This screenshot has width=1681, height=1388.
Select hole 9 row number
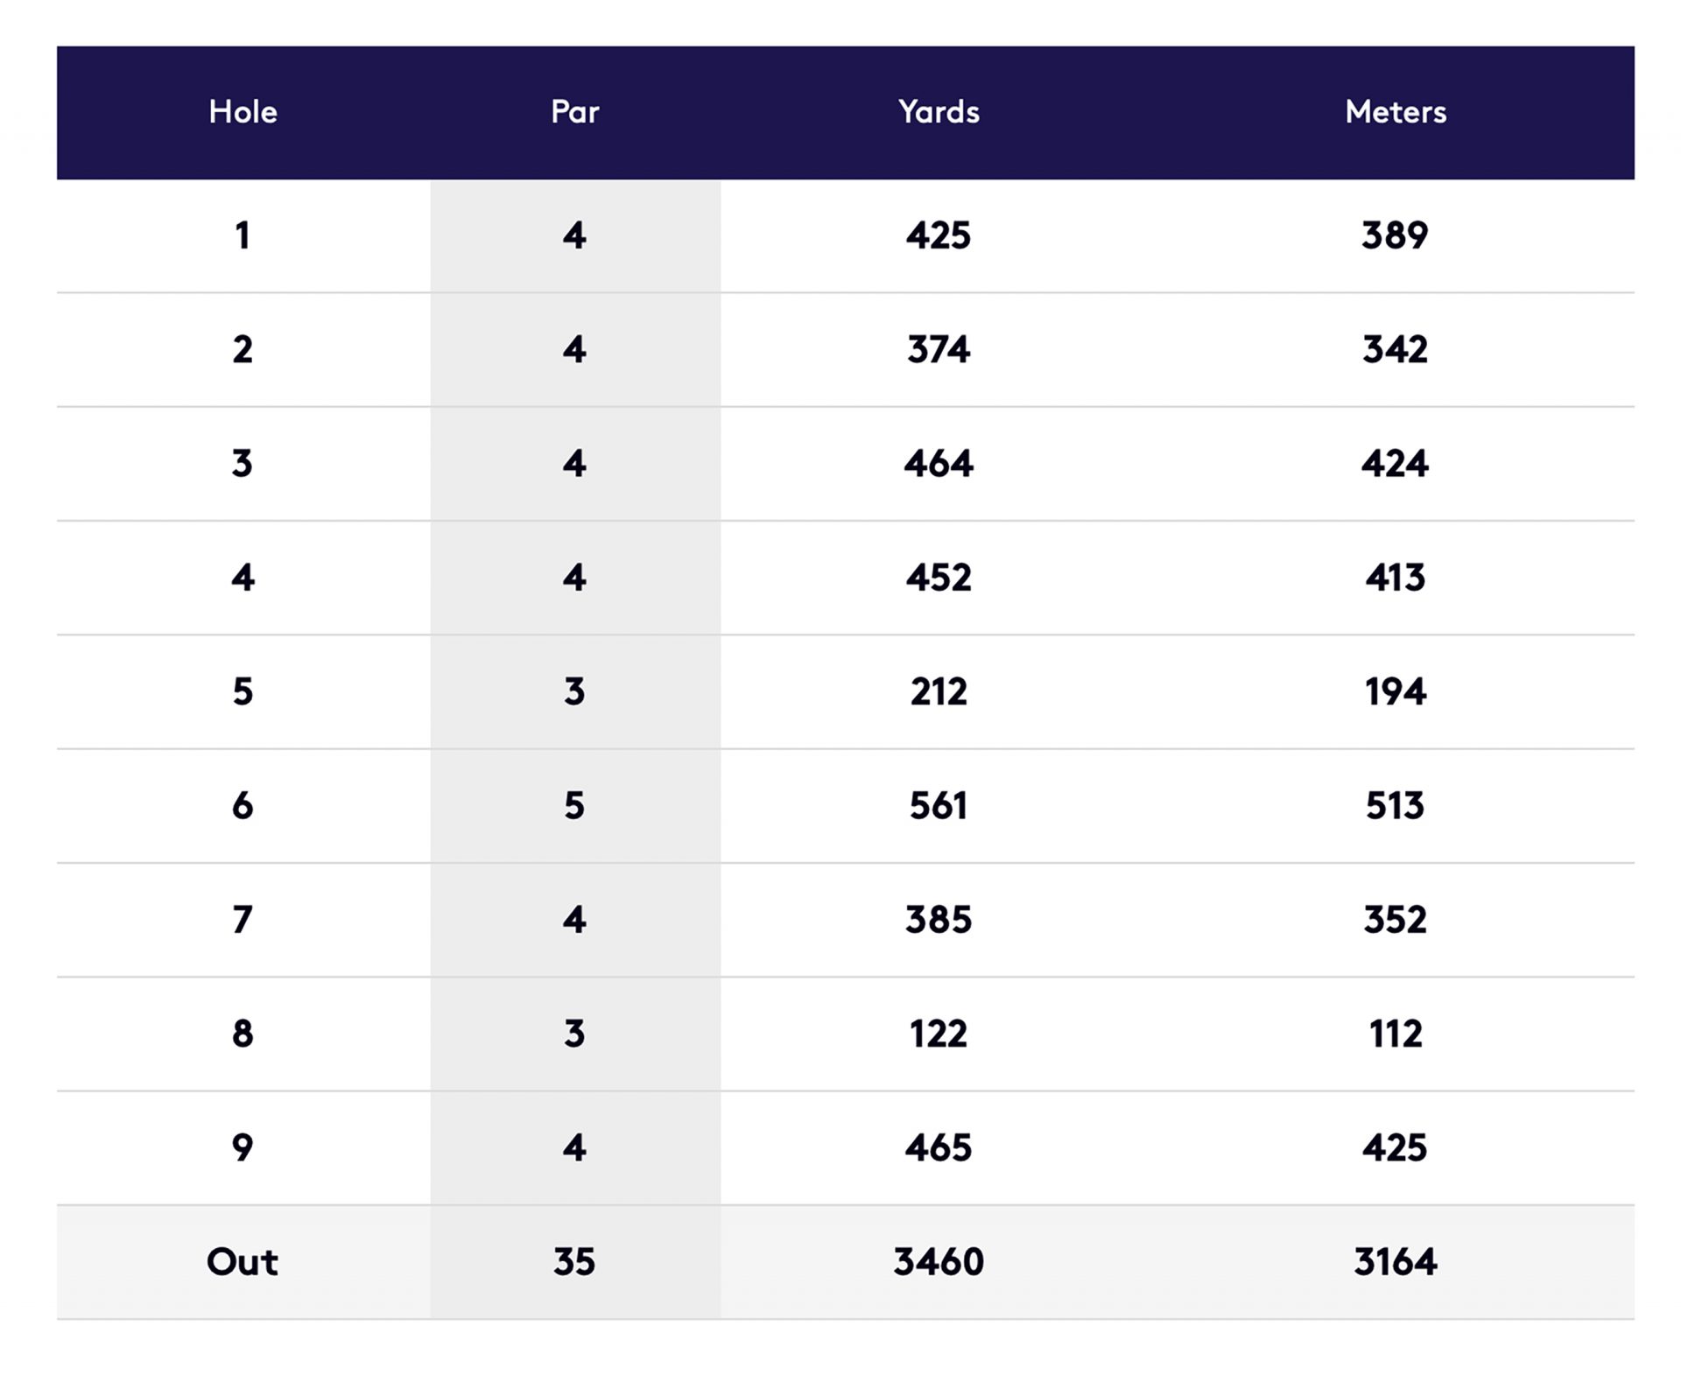[x=243, y=1148]
